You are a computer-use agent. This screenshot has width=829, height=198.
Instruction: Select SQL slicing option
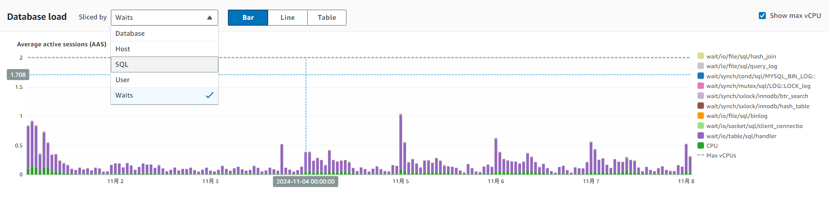pyautogui.click(x=164, y=64)
